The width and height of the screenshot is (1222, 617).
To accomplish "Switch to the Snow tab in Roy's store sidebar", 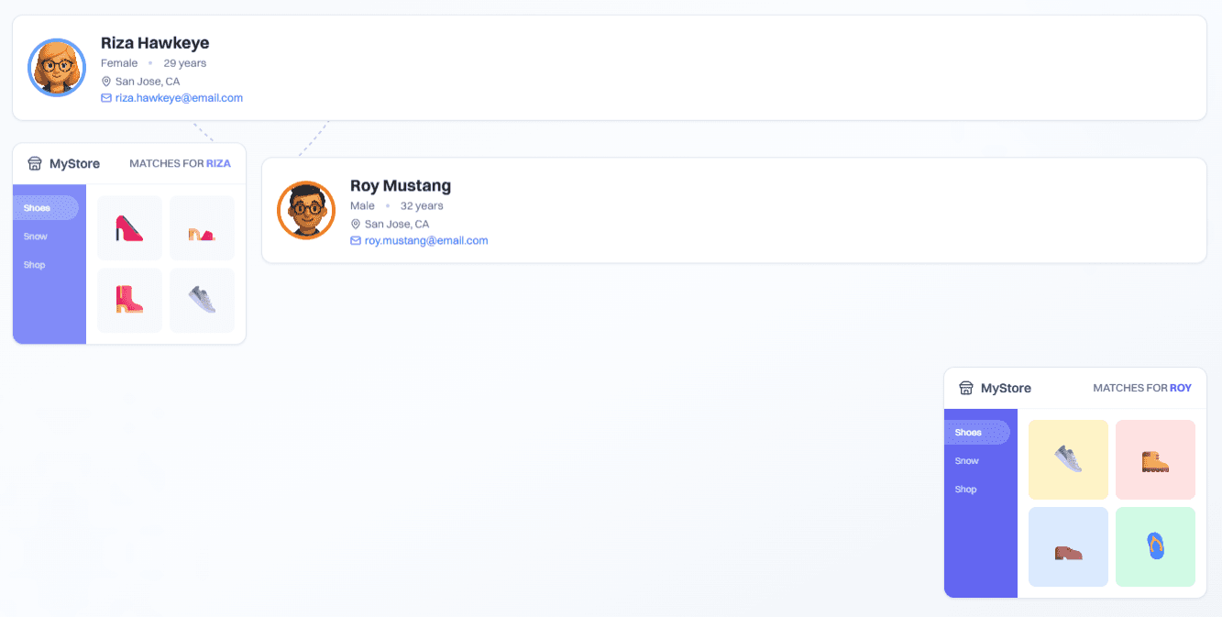I will tap(967, 461).
